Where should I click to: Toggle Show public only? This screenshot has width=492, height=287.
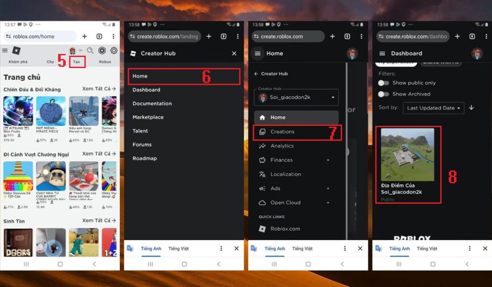pos(383,83)
